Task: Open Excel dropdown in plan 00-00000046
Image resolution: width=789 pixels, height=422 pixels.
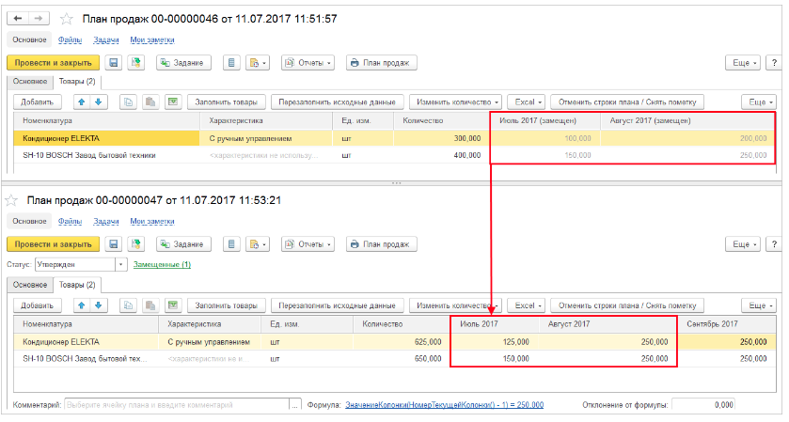Action: pyautogui.click(x=527, y=102)
